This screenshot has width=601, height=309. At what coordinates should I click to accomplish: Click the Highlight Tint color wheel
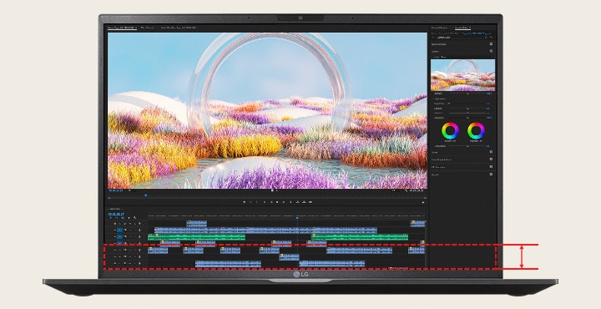tap(476, 131)
